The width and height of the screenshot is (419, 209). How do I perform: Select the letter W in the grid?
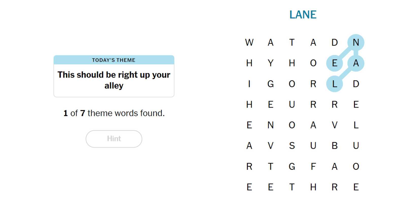249,42
